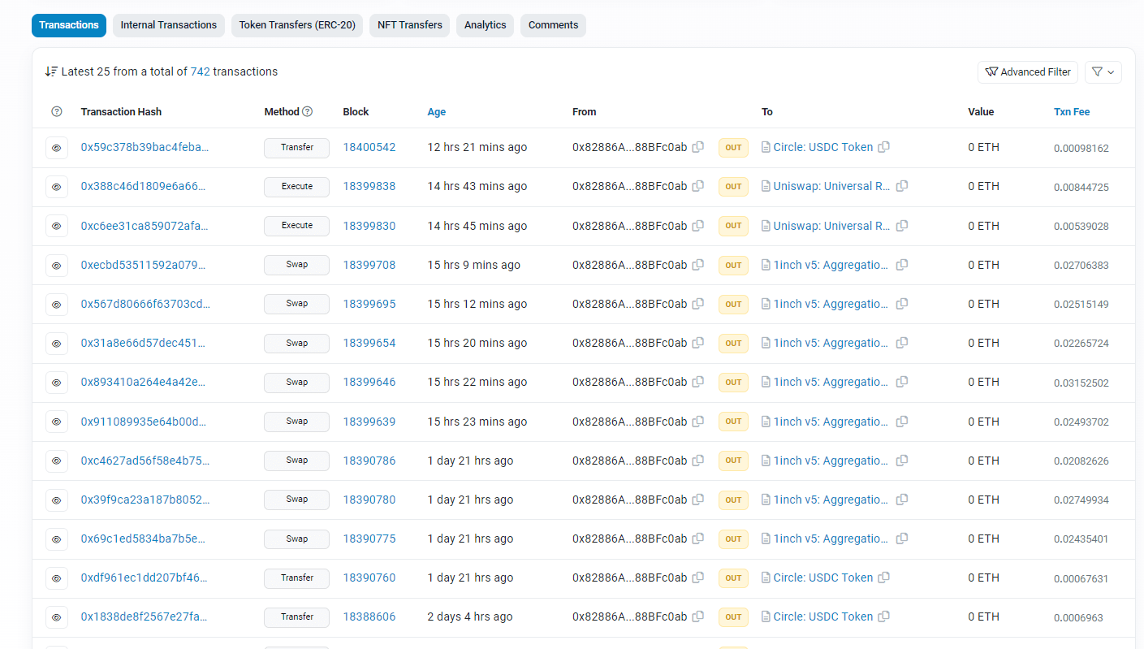Viewport: 1144px width, 649px height.
Task: Copy From address in row 0x567d80666f63703cd
Action: (x=698, y=304)
